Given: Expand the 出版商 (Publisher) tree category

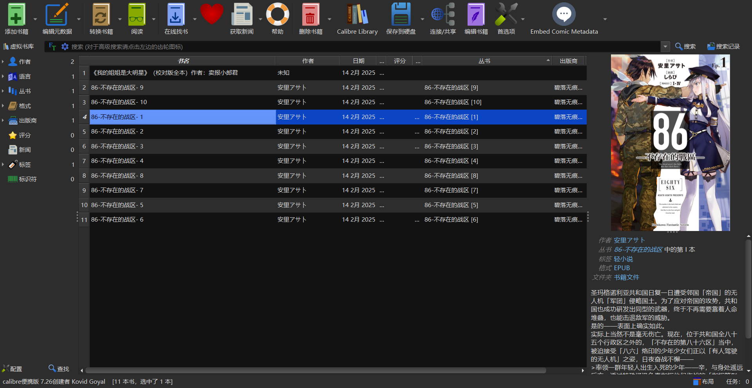Looking at the screenshot, I should pyautogui.click(x=3, y=120).
